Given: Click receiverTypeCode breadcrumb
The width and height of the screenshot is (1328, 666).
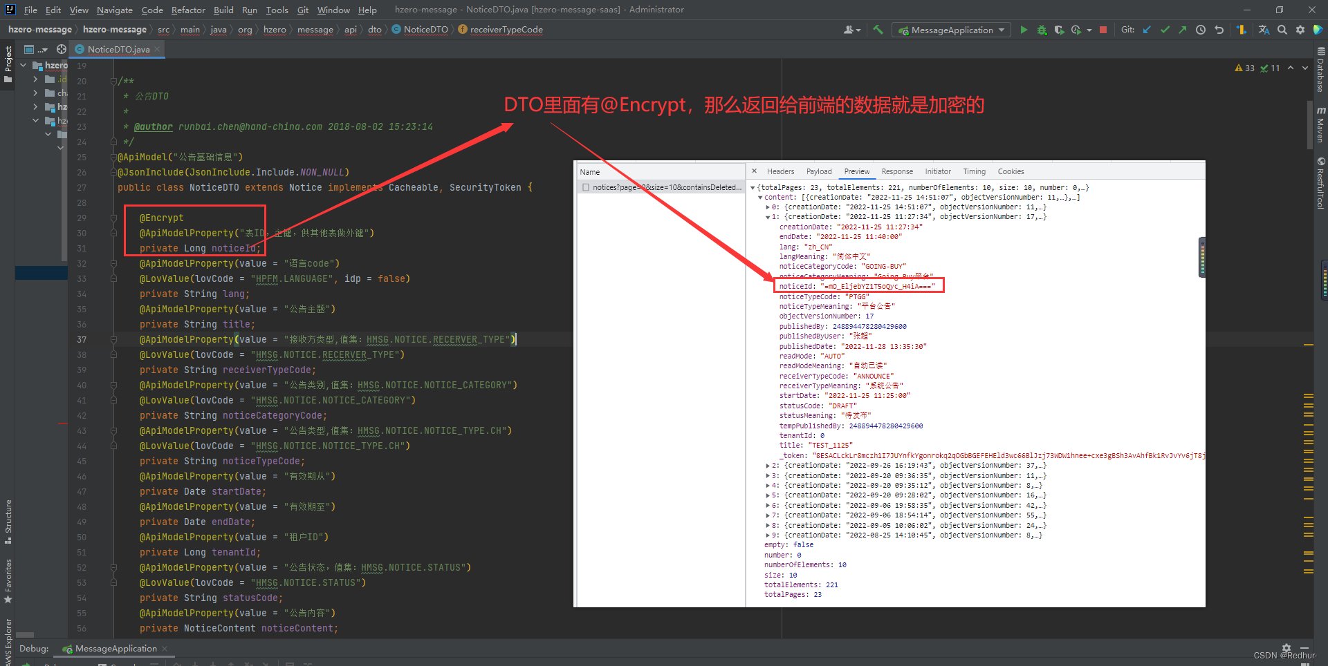Looking at the screenshot, I should 501,30.
